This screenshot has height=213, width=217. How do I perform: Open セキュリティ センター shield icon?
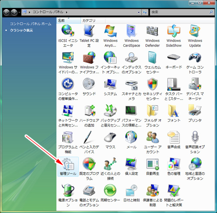pos(152,84)
